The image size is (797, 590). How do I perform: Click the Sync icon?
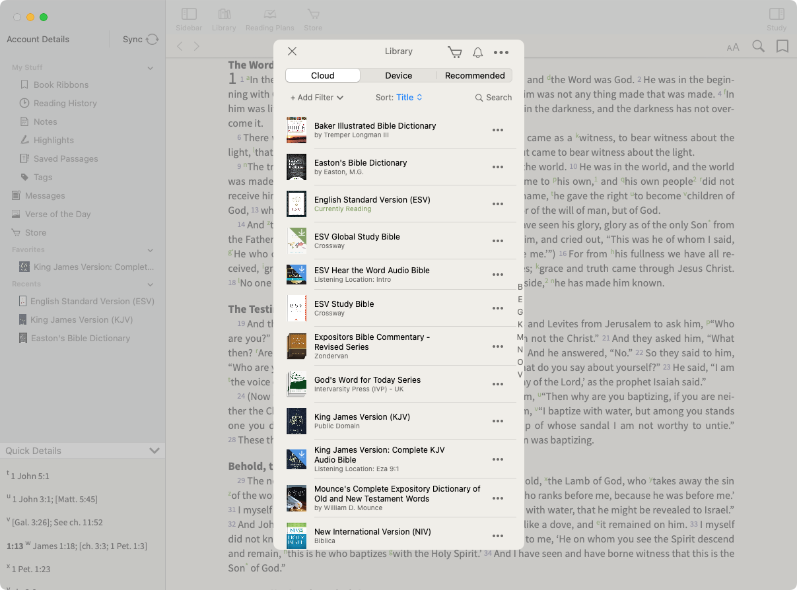pos(153,40)
